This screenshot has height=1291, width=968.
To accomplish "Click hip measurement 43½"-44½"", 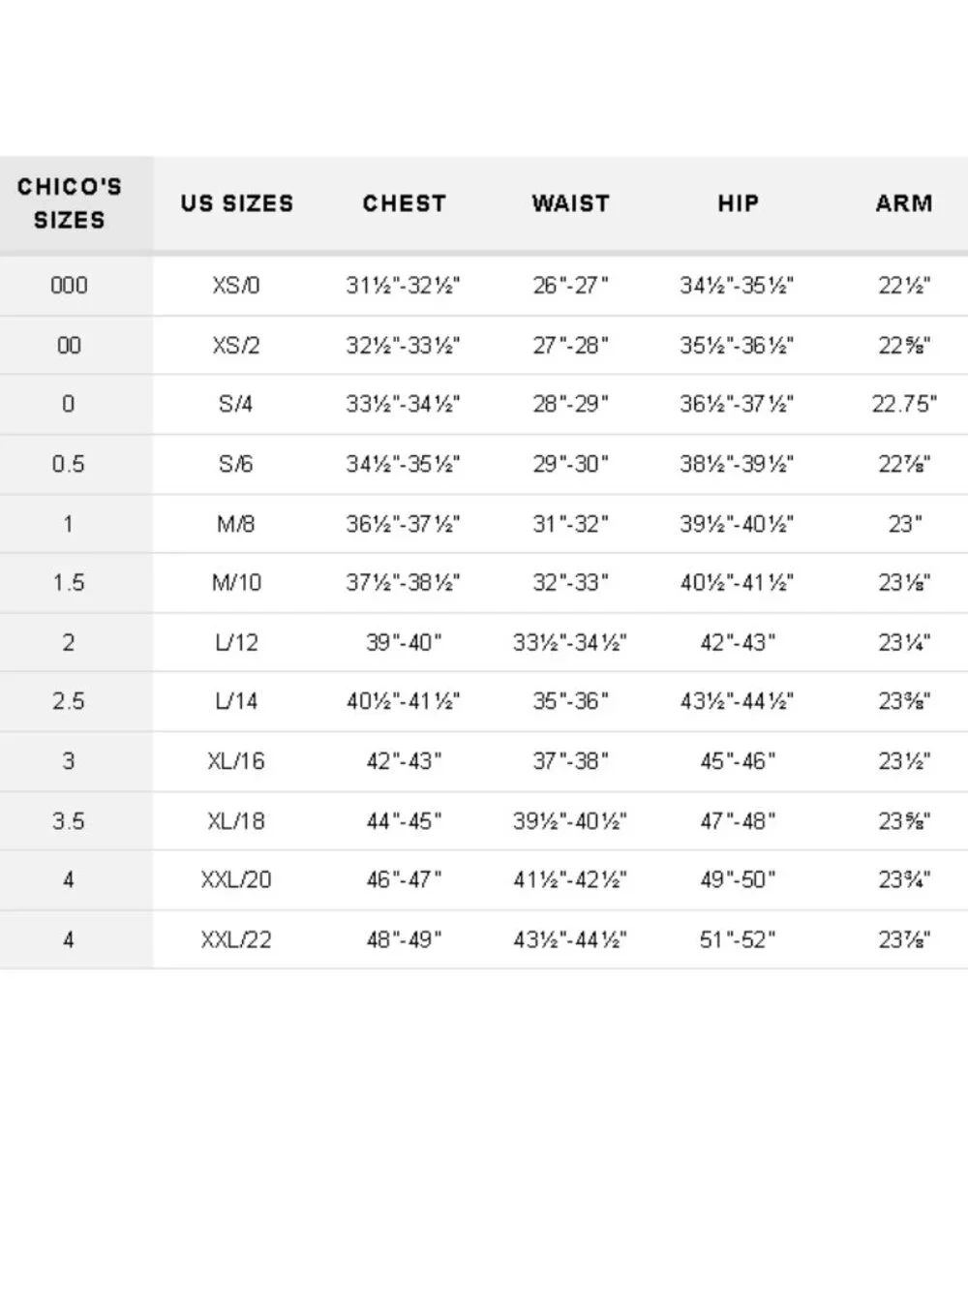I will [x=737, y=701].
